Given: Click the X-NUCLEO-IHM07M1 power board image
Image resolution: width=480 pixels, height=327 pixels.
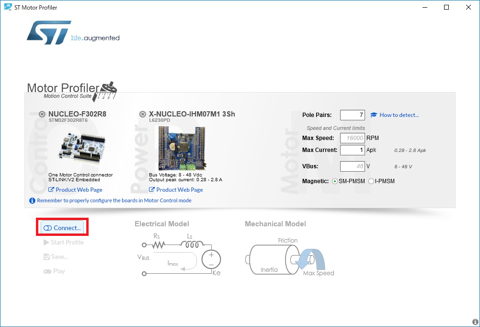Looking at the screenshot, I should point(182,148).
